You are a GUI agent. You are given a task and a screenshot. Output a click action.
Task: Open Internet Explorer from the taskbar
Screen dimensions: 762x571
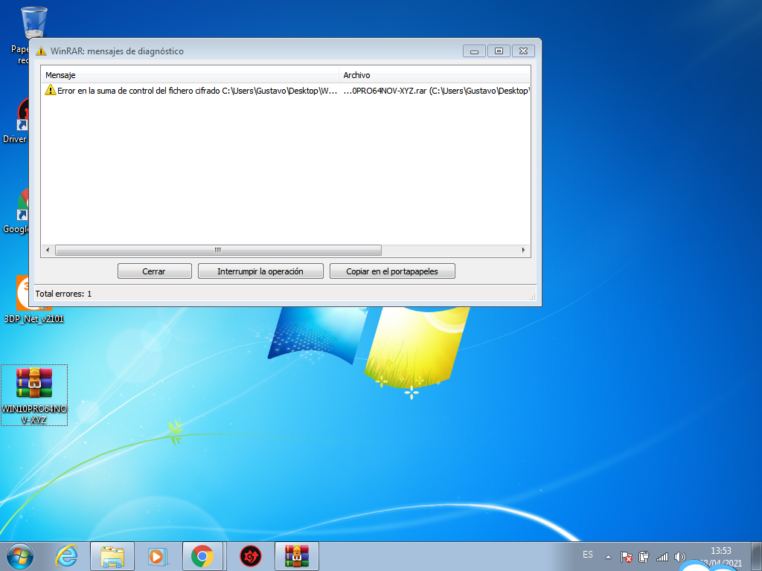coord(66,556)
